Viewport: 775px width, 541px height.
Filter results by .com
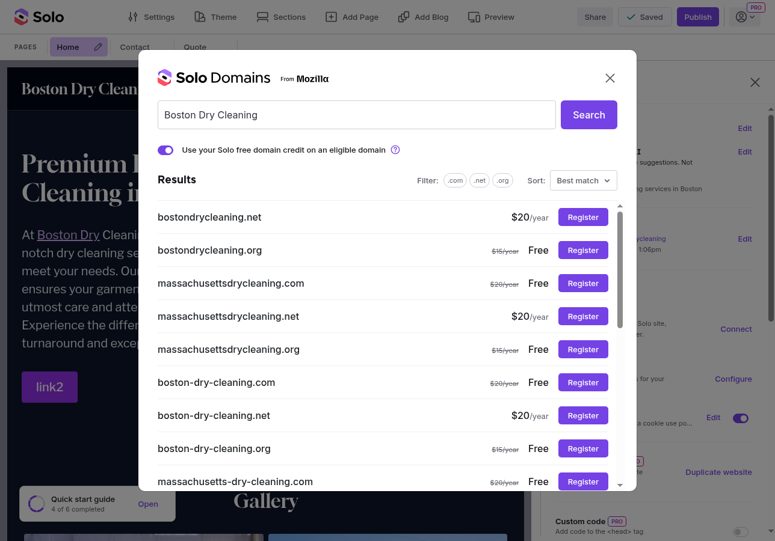455,180
